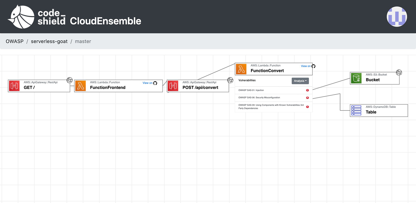Image resolution: width=416 pixels, height=203 pixels.
Task: Click the AWS::DynamoDB::Table type label
Action: (381, 107)
